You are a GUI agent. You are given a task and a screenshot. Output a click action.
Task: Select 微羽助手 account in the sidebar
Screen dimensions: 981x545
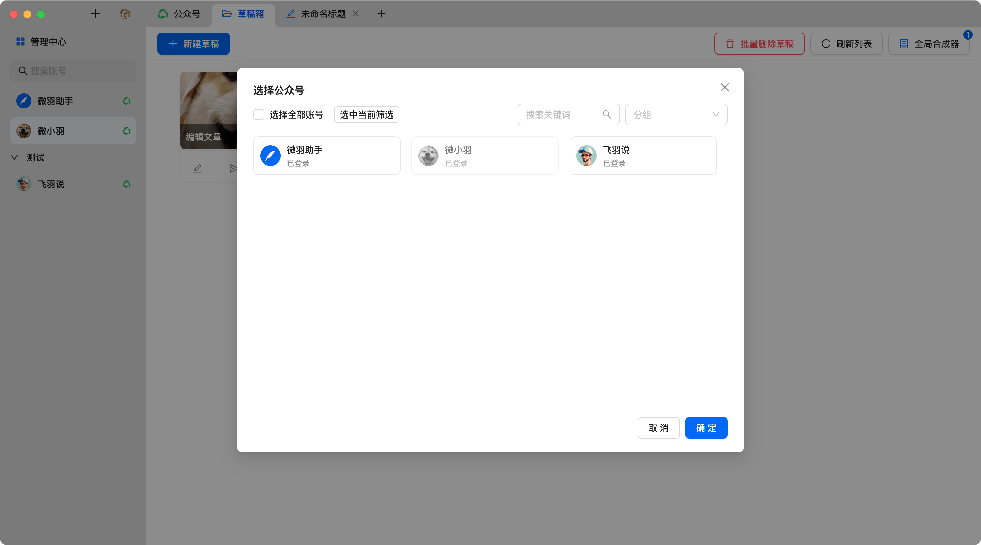tap(73, 101)
